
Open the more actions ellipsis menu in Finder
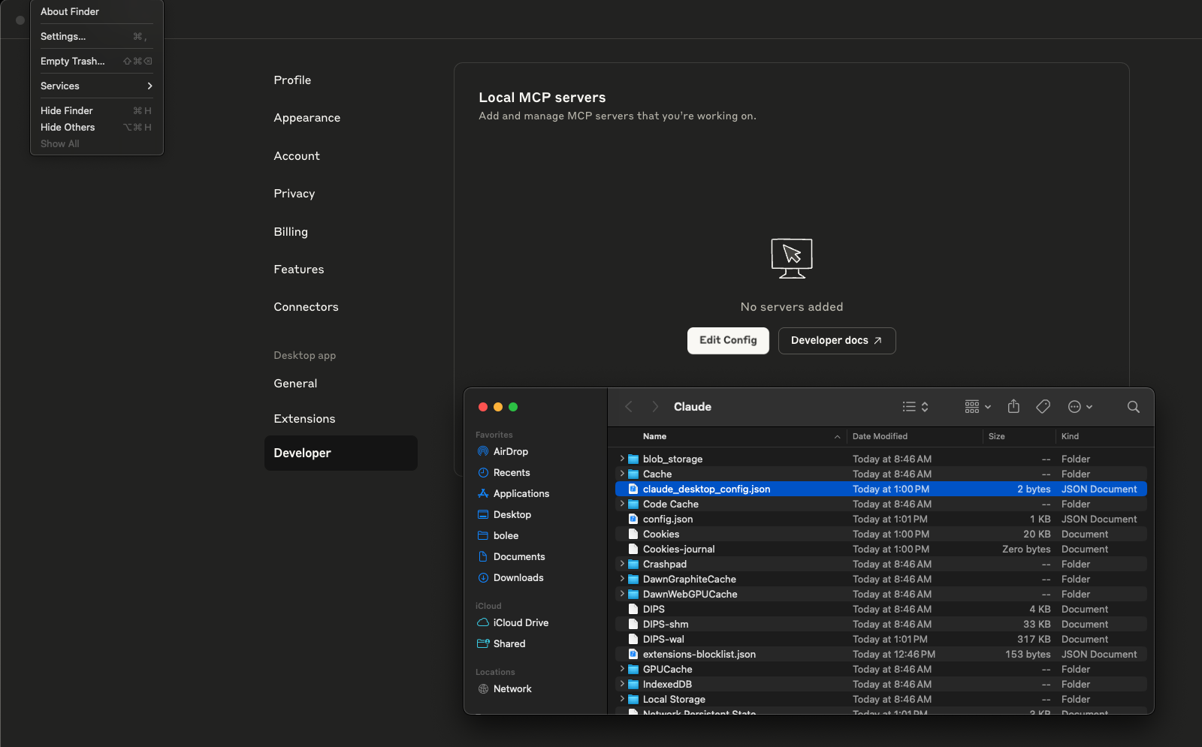click(1080, 407)
